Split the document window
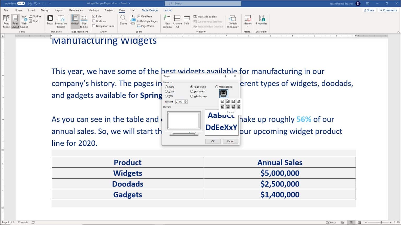The height and width of the screenshot is (225, 401). [186, 21]
